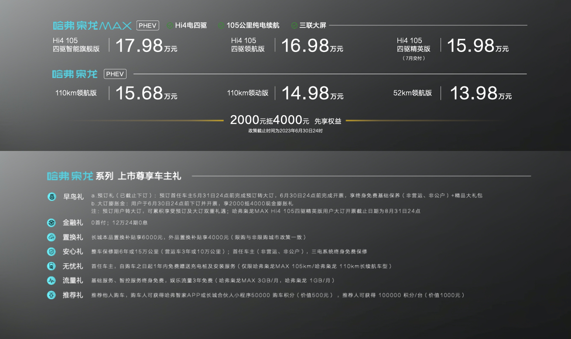This screenshot has height=339, width=571.
Task: Select the 17.98万元 price
Action: 146,45
